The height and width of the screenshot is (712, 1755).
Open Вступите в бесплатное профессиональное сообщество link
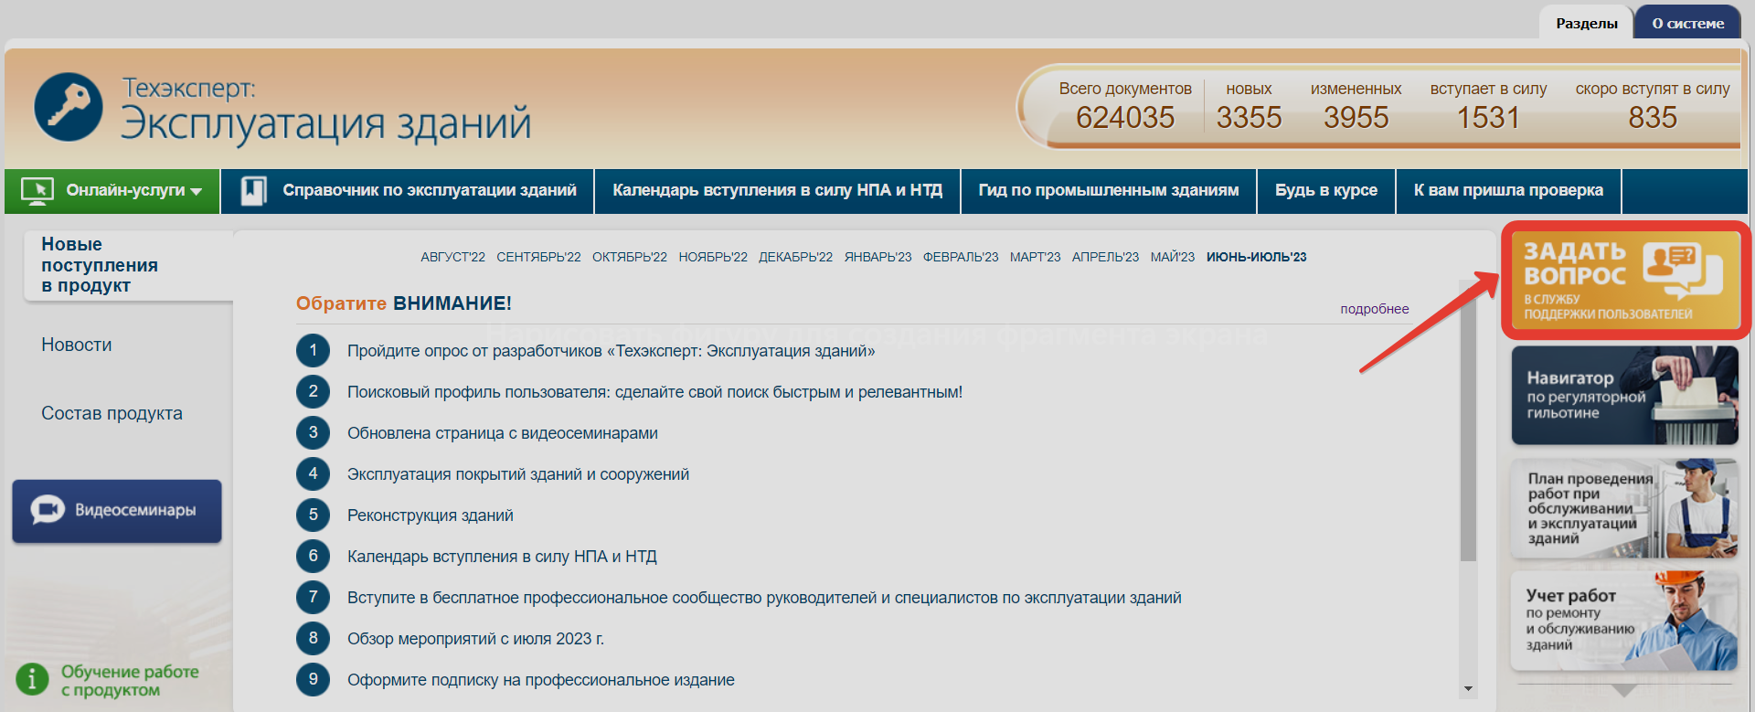tap(764, 598)
